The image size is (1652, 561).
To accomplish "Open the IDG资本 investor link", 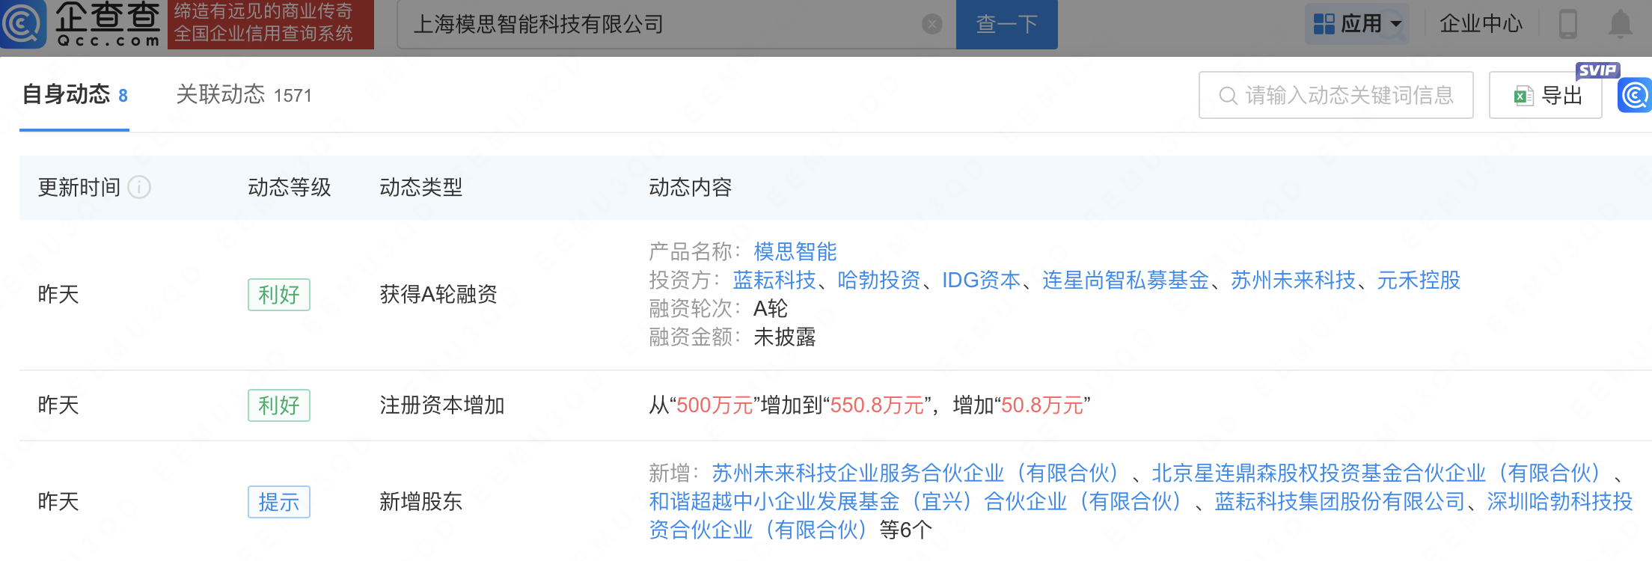I will point(981,280).
